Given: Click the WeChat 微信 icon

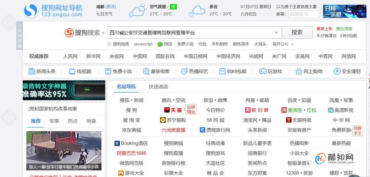Looking at the screenshot, I should (x=160, y=44).
